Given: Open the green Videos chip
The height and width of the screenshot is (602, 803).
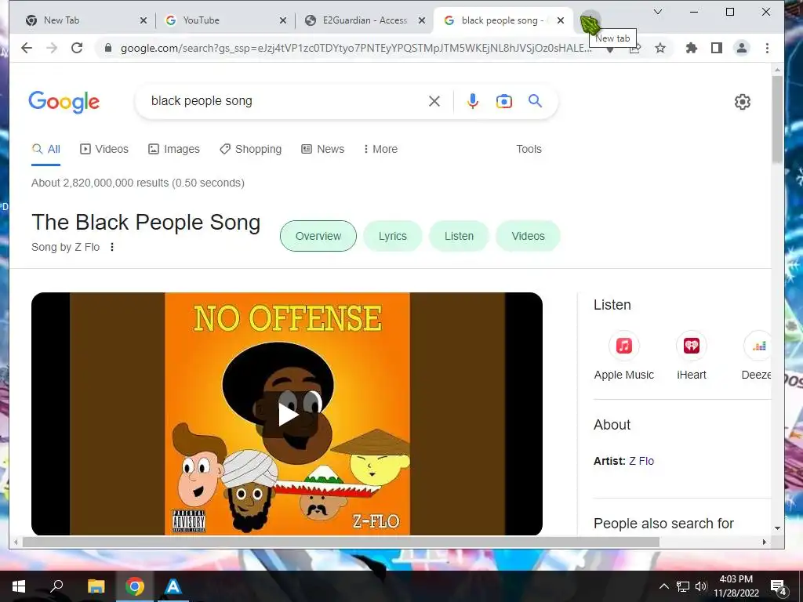Looking at the screenshot, I should tap(528, 236).
